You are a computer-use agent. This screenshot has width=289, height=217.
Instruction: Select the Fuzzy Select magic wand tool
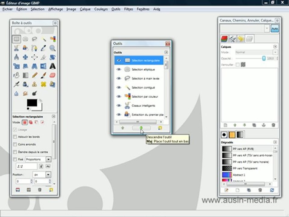click(x=43, y=39)
